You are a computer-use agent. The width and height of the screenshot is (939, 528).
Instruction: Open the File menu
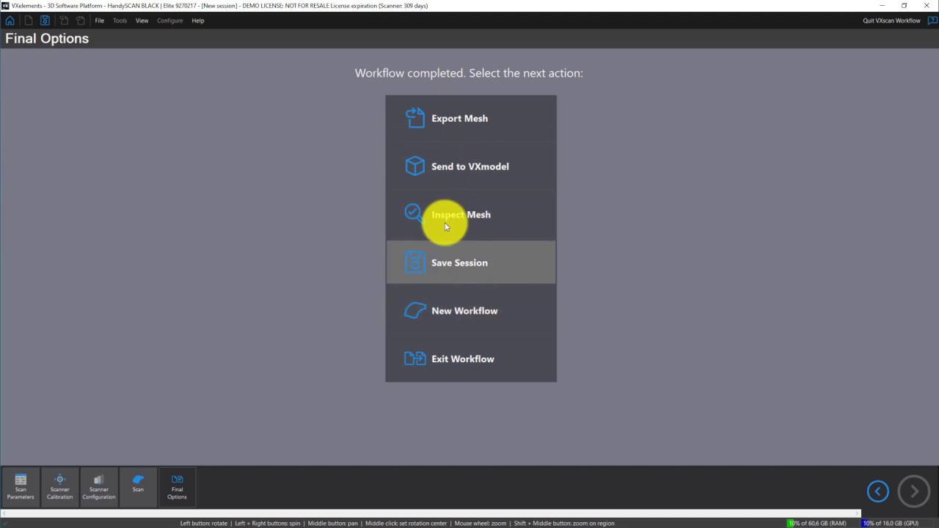(99, 21)
